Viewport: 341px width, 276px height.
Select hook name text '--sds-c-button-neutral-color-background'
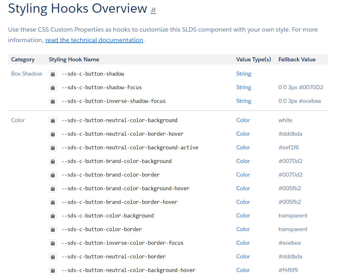(120, 120)
